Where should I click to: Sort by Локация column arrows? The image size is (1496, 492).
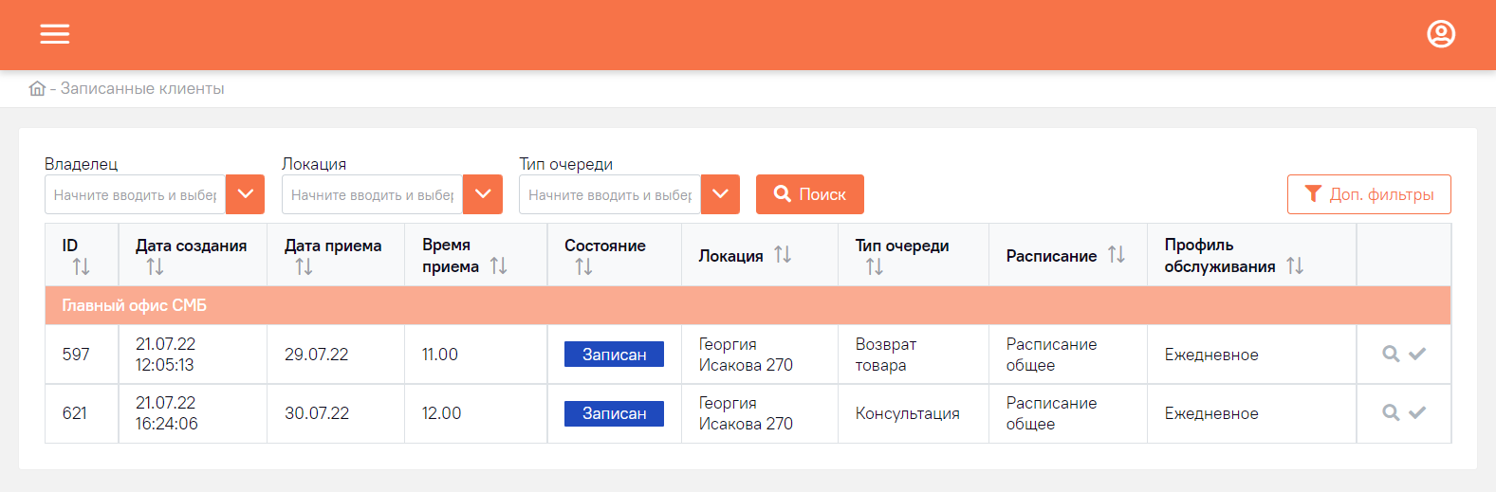pos(783,254)
